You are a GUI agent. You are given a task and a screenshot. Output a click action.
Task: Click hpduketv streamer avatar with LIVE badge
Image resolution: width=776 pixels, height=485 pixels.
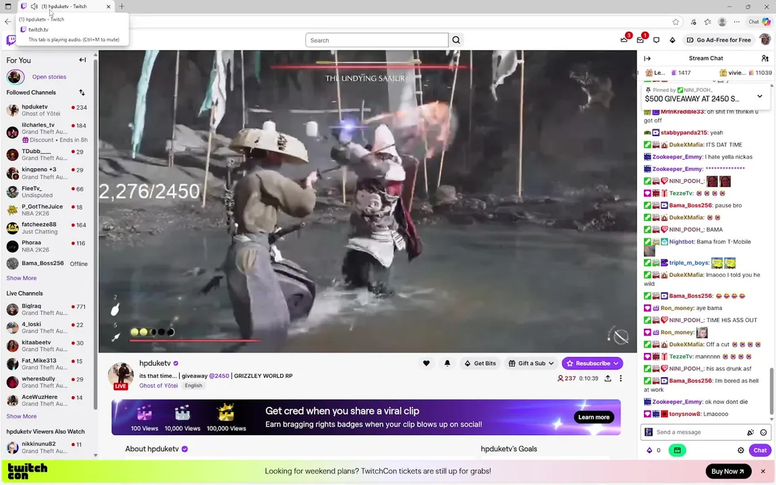[121, 376]
